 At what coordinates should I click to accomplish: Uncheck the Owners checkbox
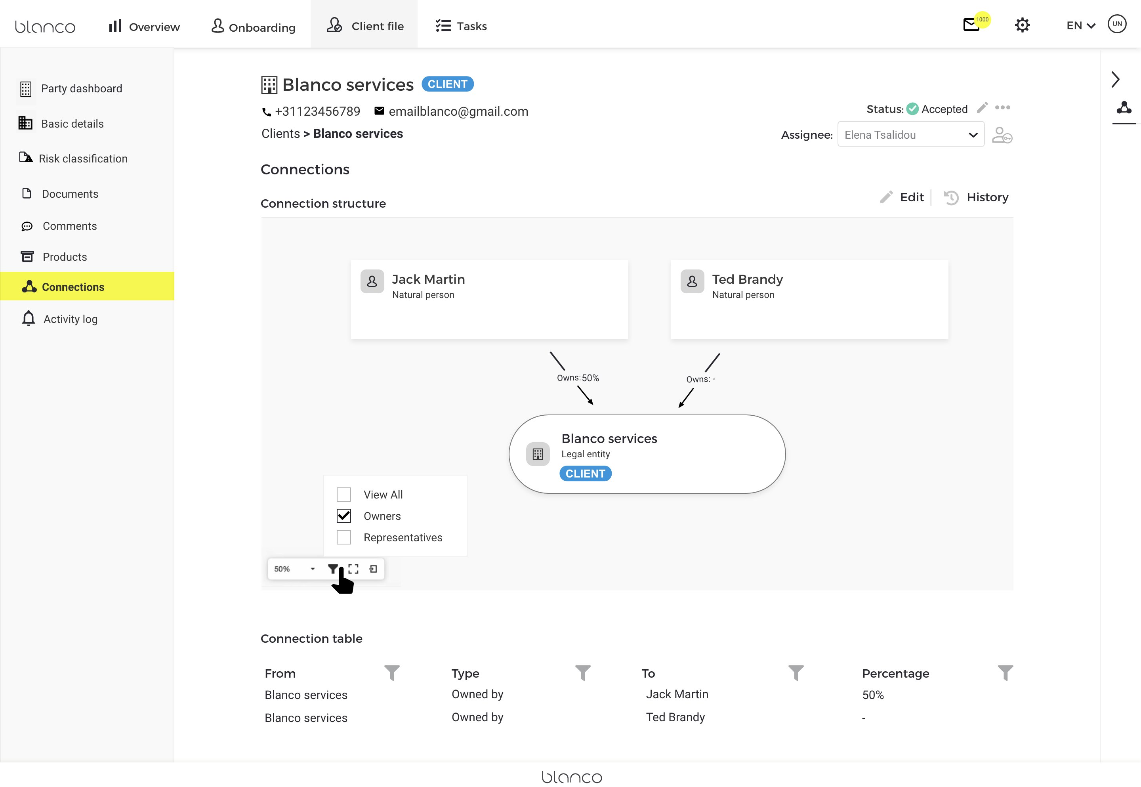coord(343,516)
